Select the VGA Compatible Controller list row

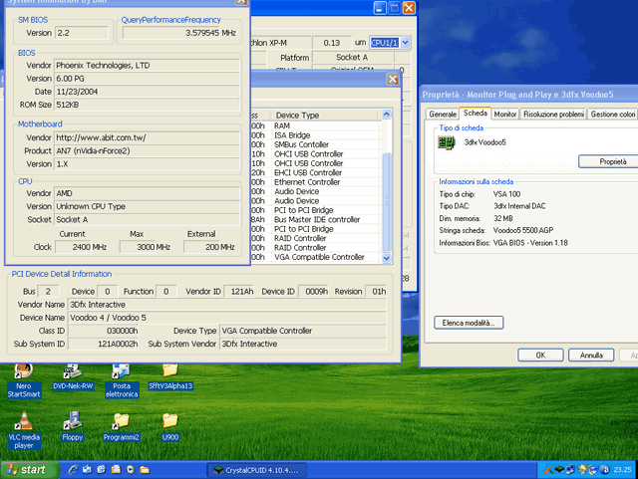pyautogui.click(x=315, y=257)
